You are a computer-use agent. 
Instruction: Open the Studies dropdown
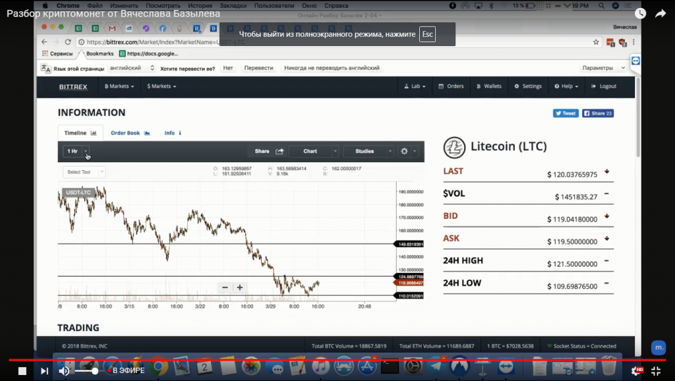click(x=368, y=151)
